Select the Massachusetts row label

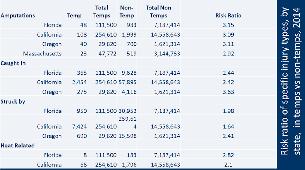tap(42, 54)
